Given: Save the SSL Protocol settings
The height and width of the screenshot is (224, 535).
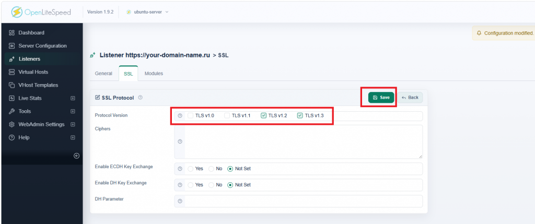Looking at the screenshot, I should pyautogui.click(x=381, y=98).
